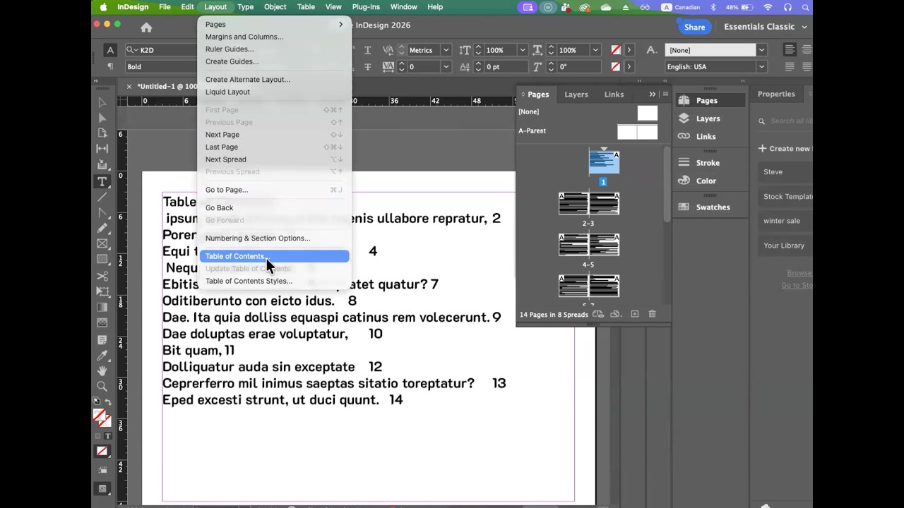Screen dimensions: 904x508
Task: Click fill color None swatch in control bar
Action: tap(616, 50)
